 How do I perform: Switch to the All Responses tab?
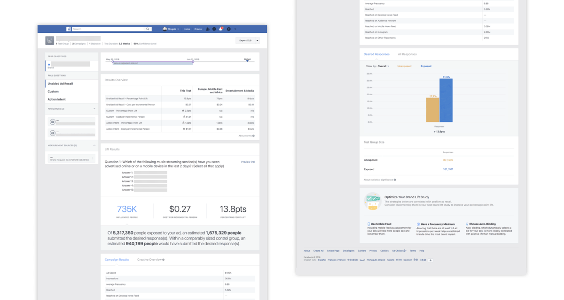pos(407,54)
